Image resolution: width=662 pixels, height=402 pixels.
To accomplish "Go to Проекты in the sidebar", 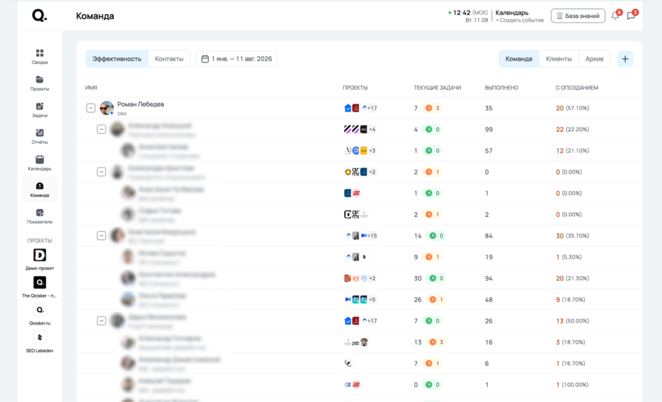I will (39, 83).
